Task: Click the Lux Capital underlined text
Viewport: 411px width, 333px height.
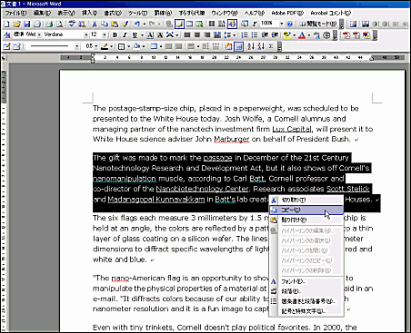Action: click(292, 129)
